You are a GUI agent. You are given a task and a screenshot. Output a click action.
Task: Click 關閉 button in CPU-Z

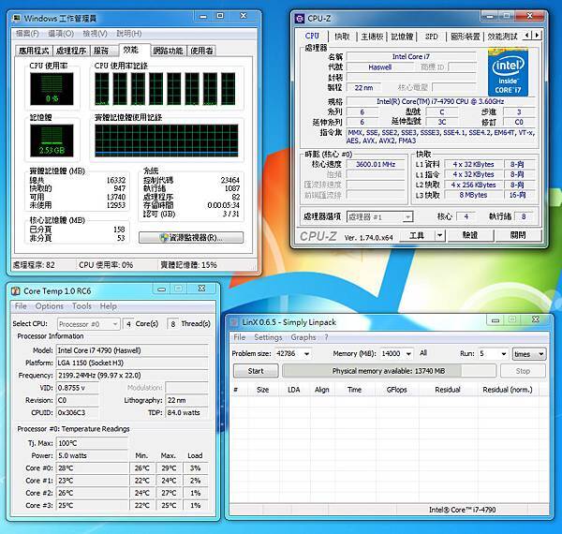[x=518, y=235]
